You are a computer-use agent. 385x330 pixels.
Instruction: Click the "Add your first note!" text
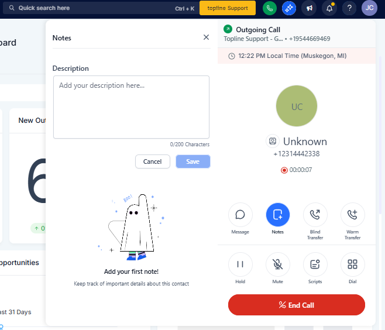point(132,271)
